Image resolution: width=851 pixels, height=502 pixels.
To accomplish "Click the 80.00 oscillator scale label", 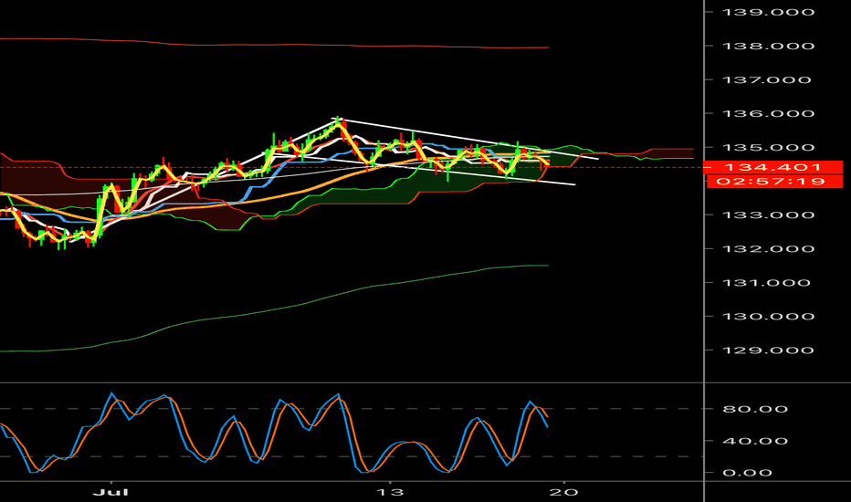I will click(x=755, y=409).
